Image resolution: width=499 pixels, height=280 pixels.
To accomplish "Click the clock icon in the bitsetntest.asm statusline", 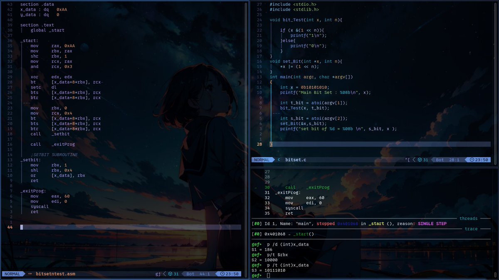I will pos(222,274).
